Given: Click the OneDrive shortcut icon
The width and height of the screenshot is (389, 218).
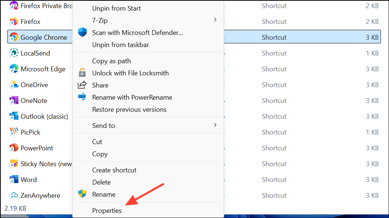Looking at the screenshot, I should (x=14, y=85).
